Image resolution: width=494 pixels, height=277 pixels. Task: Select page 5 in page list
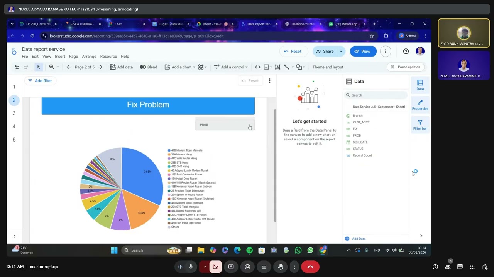(x=14, y=140)
